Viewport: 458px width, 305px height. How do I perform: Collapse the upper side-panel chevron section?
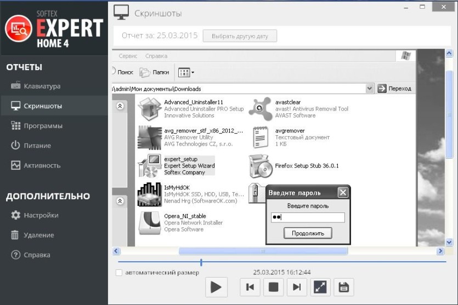(120, 106)
